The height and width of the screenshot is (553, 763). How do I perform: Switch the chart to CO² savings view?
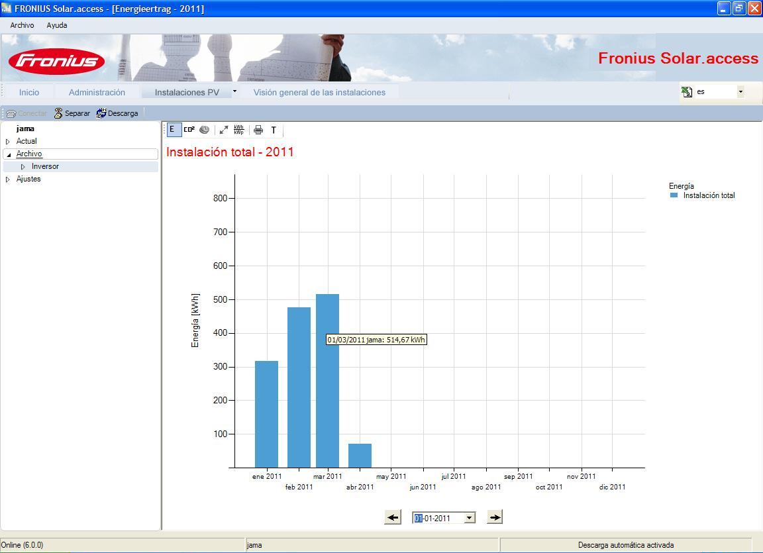tap(189, 129)
